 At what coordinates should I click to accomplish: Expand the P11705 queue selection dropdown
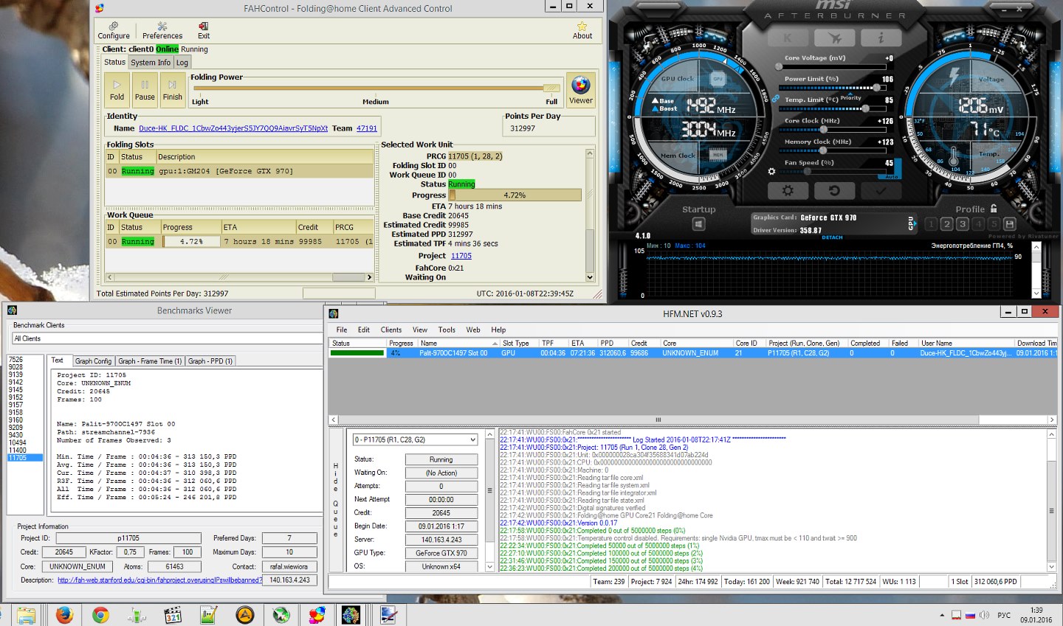tap(472, 439)
